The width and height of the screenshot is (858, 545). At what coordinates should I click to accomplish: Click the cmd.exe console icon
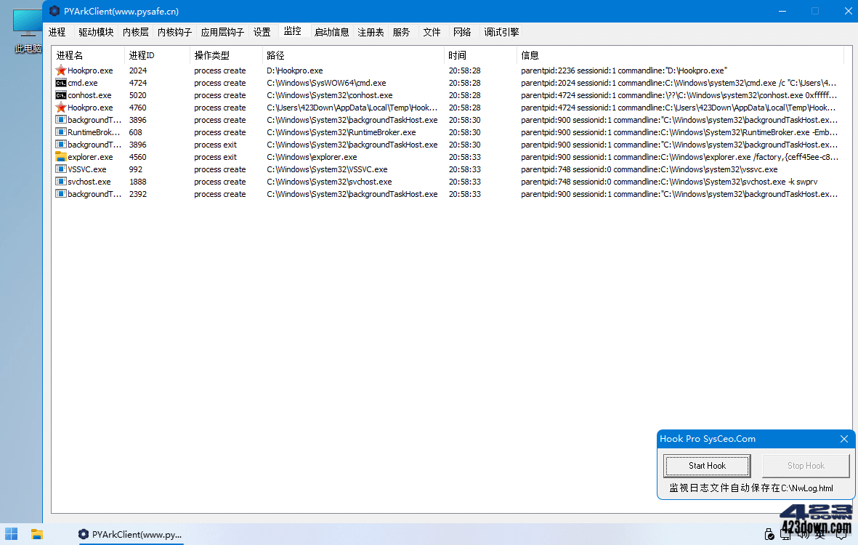point(61,83)
